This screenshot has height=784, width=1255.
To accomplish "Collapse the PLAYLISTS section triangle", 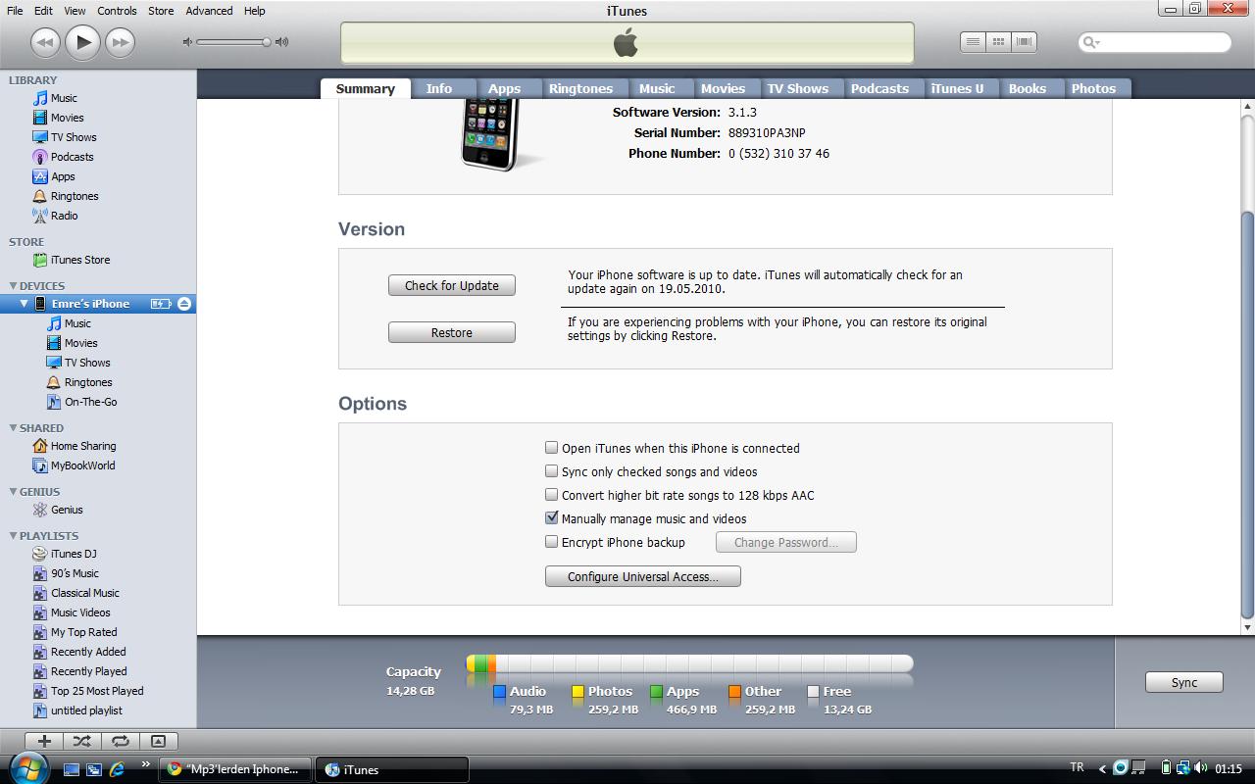I will [x=13, y=536].
